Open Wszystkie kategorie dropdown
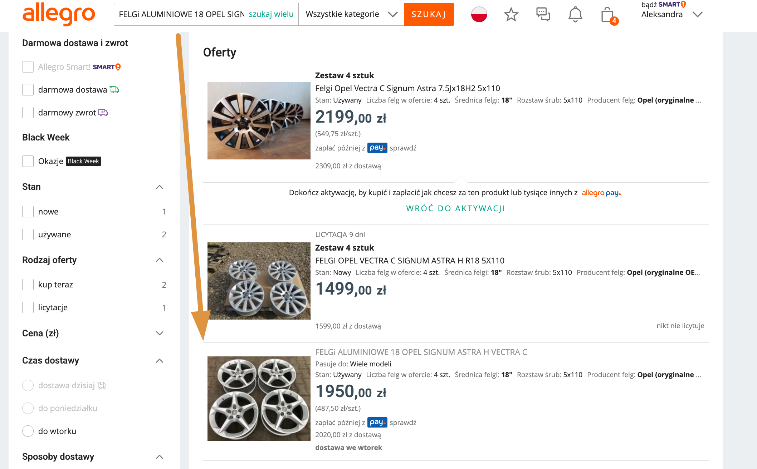The width and height of the screenshot is (757, 469). [x=351, y=14]
